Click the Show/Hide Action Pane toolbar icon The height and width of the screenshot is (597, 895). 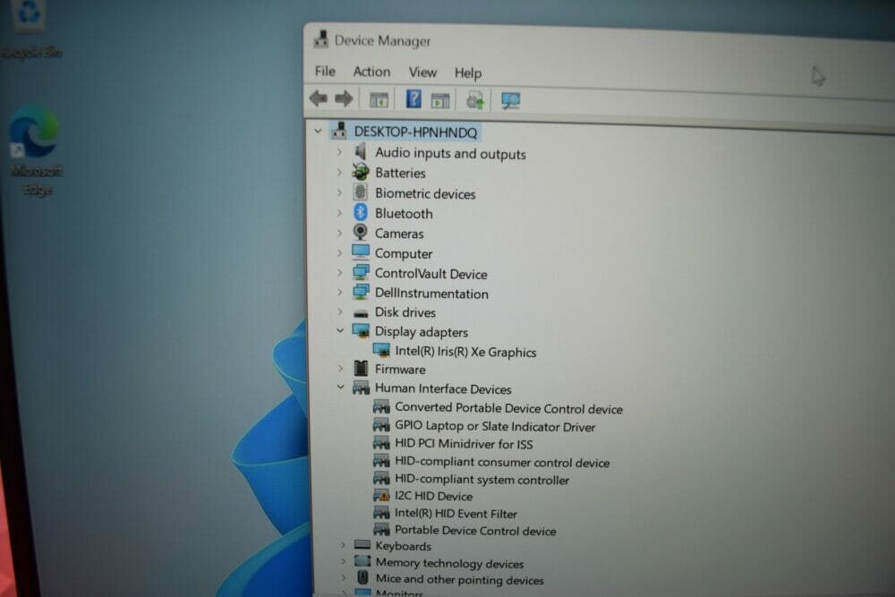point(440,100)
